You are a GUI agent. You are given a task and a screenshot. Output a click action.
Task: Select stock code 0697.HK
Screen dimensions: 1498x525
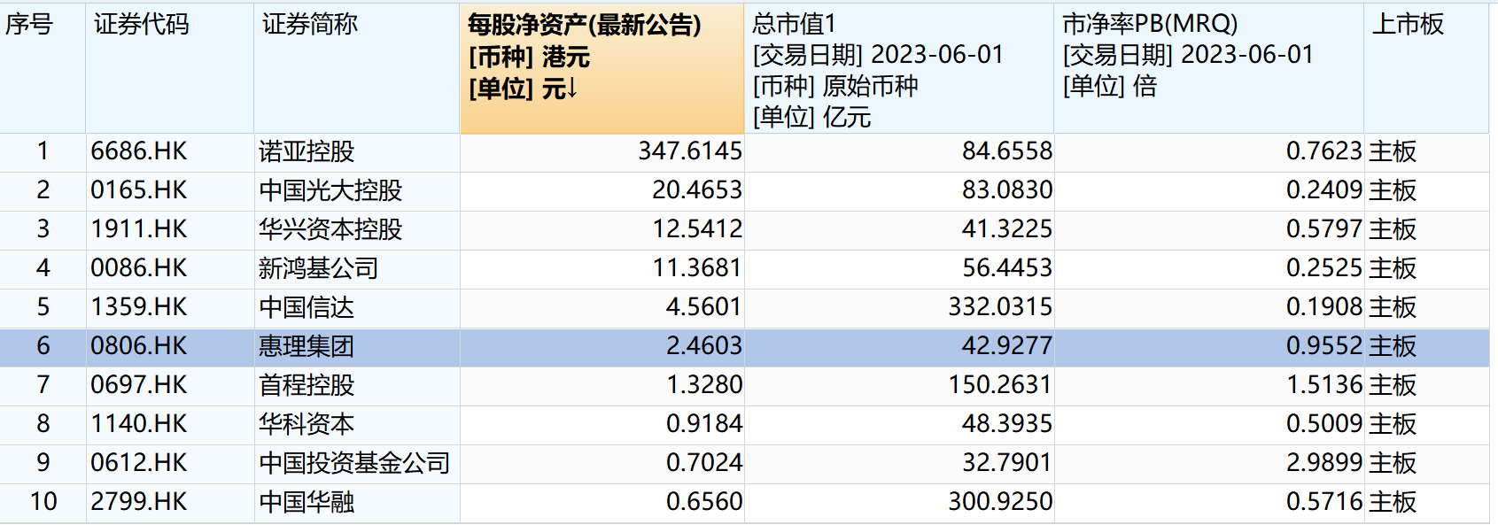coord(139,385)
